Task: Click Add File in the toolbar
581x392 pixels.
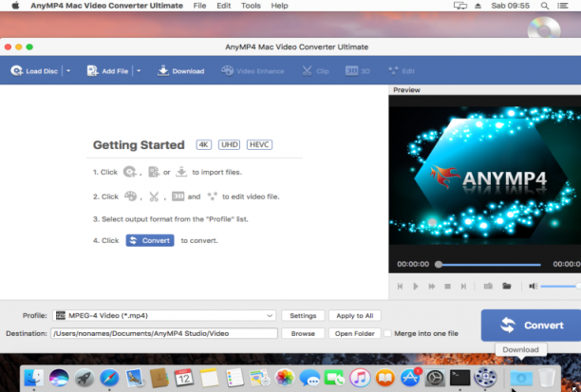Action: pyautogui.click(x=107, y=71)
